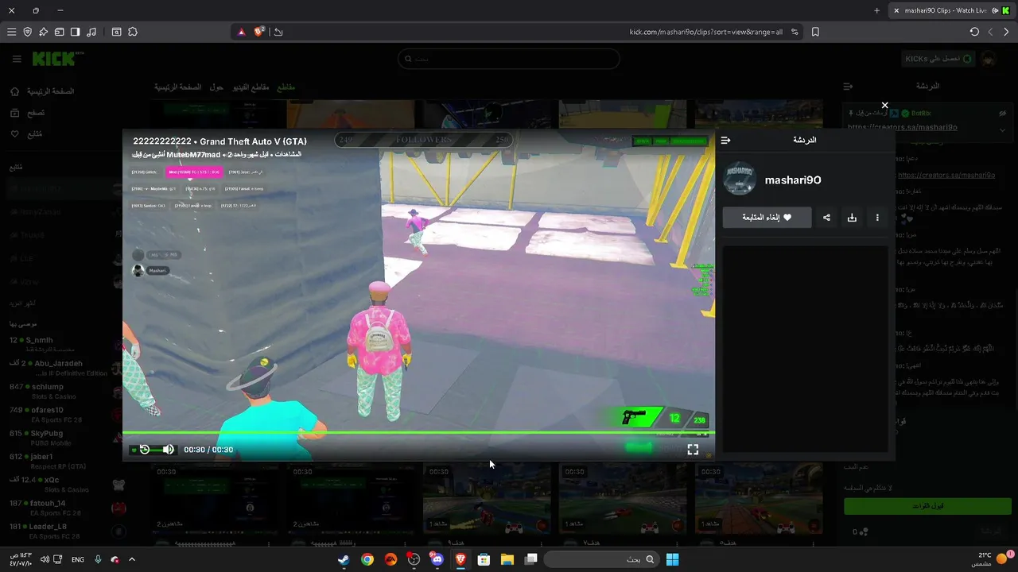Open the Brave Wallet toolbar icon

click(x=59, y=32)
